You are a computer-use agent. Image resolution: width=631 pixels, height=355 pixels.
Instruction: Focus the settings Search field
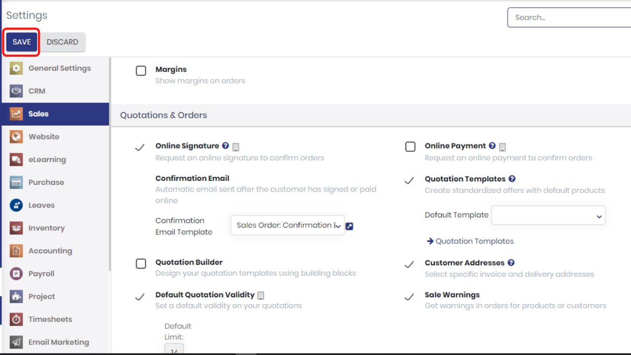(569, 17)
